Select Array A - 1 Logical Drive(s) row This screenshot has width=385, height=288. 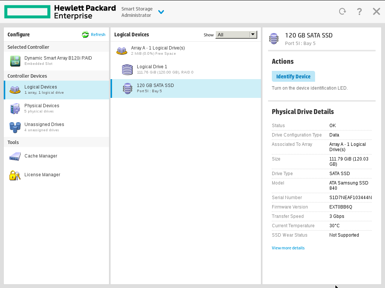[186, 51]
